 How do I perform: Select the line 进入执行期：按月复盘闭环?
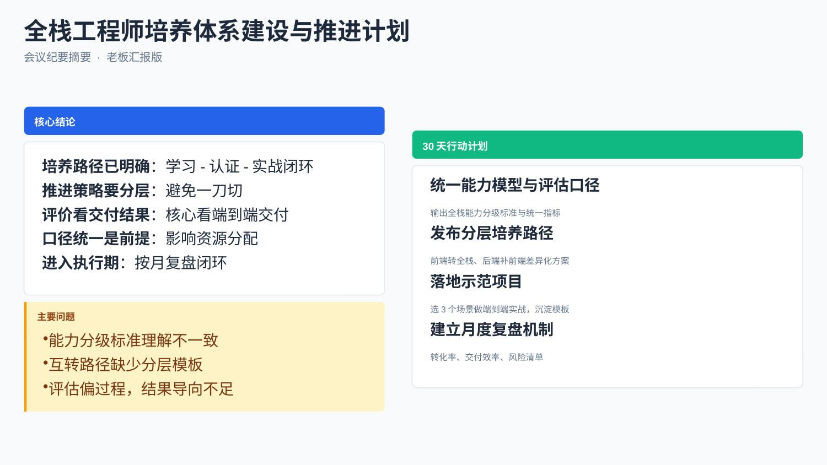click(x=135, y=262)
